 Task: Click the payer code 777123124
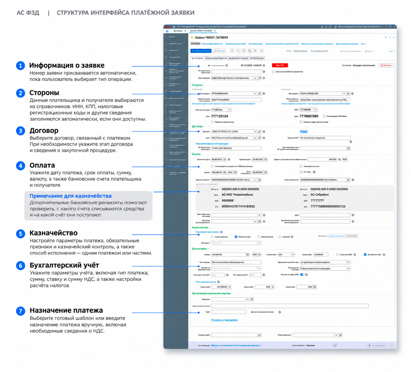[220, 116]
